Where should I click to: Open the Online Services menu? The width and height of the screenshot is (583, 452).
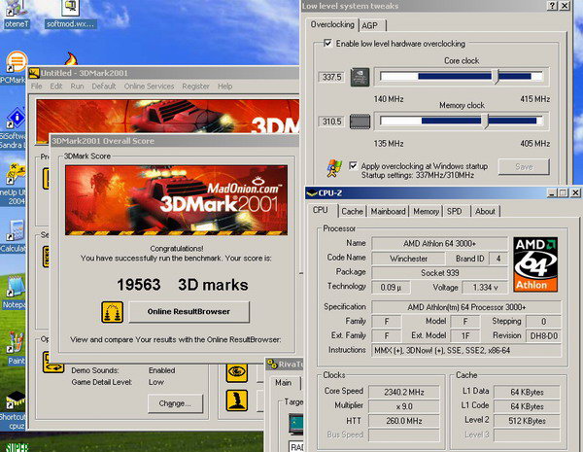[149, 87]
